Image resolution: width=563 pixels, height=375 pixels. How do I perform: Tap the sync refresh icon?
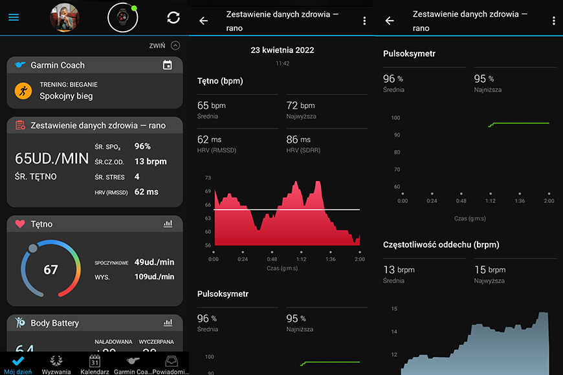[173, 17]
